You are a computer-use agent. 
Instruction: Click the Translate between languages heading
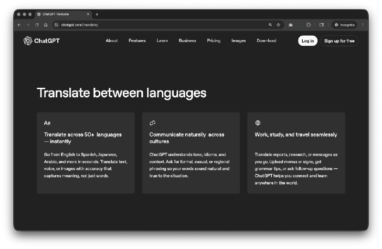click(122, 93)
